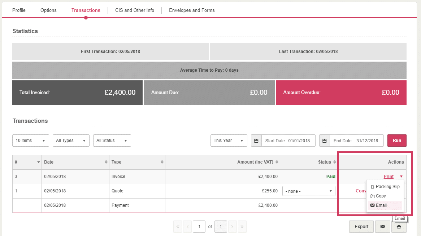Select Email from the actions menu
This screenshot has width=421, height=236.
[381, 205]
